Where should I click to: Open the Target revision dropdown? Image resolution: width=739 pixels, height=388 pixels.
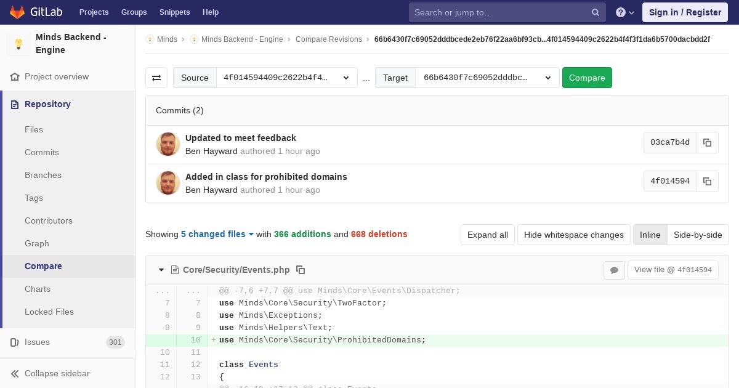[x=487, y=78]
